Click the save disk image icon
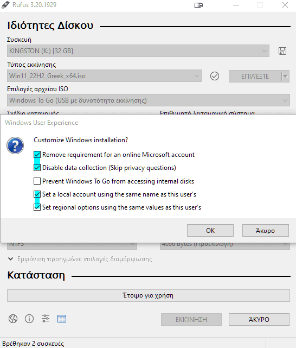The image size is (296, 348). pos(282,51)
